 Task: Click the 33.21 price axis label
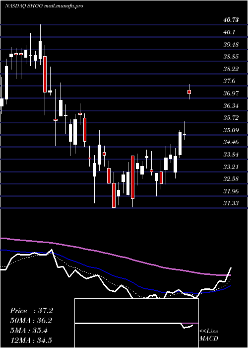tap(231, 167)
